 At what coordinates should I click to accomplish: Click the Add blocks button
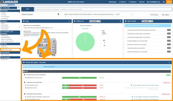point(155,15)
